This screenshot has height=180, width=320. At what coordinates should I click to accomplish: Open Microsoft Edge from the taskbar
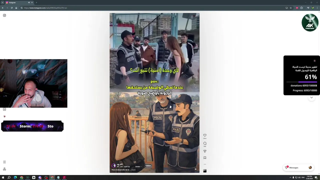15,177
